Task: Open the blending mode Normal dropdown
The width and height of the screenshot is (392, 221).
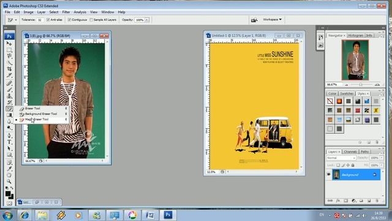Action: (x=341, y=158)
